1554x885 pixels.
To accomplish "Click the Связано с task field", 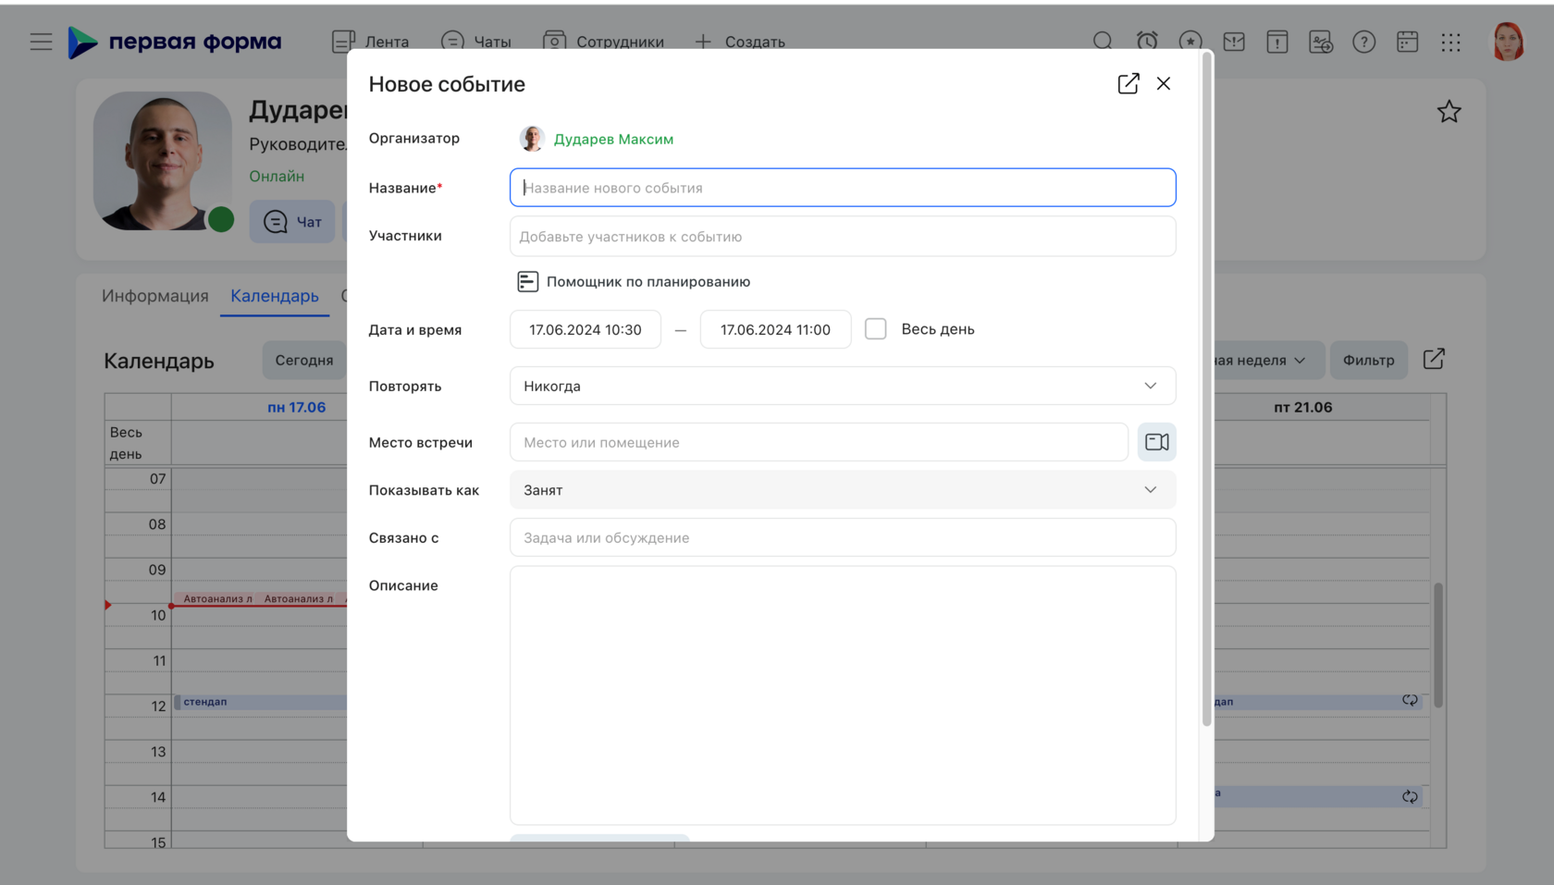I will [843, 537].
